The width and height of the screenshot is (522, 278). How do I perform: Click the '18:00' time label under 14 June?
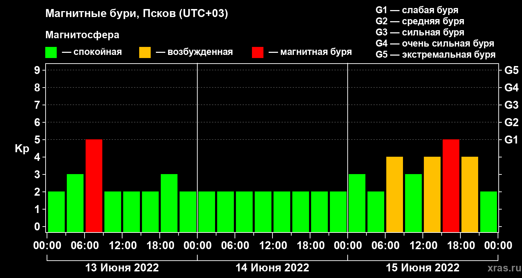tap(310, 246)
